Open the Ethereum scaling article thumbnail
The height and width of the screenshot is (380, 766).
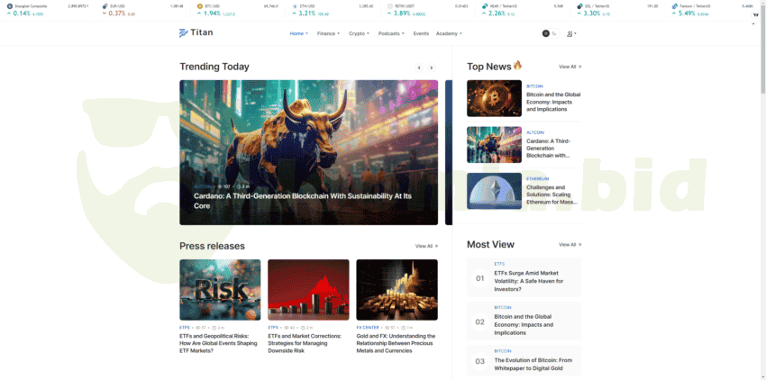494,191
